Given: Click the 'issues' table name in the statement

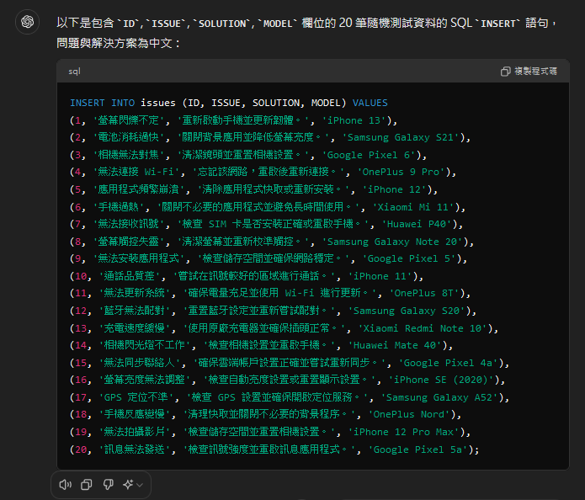Looking at the screenshot, I should coord(157,103).
